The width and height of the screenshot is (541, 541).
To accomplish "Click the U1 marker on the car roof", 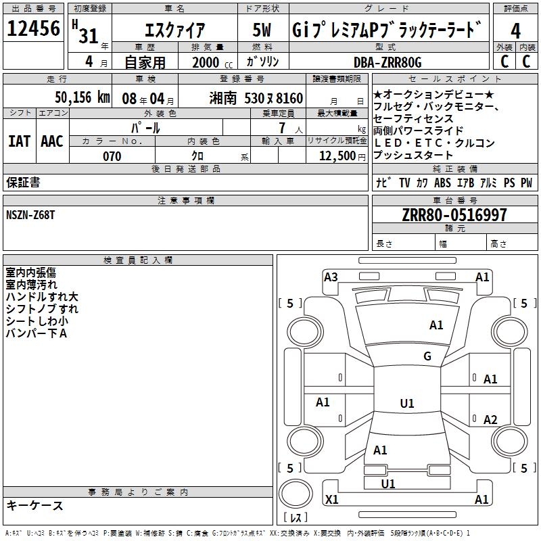I will tap(406, 404).
